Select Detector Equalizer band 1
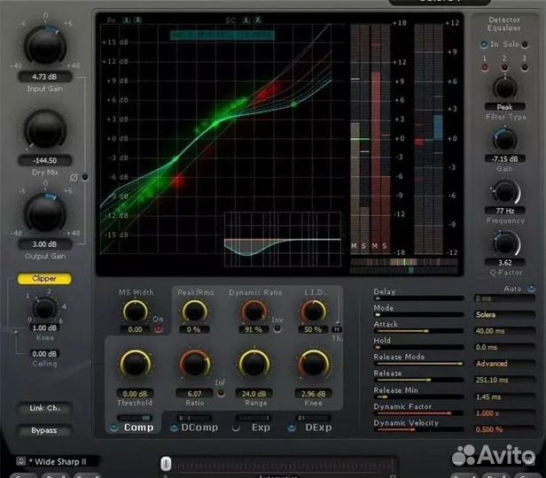The width and height of the screenshot is (546, 478). [484, 67]
